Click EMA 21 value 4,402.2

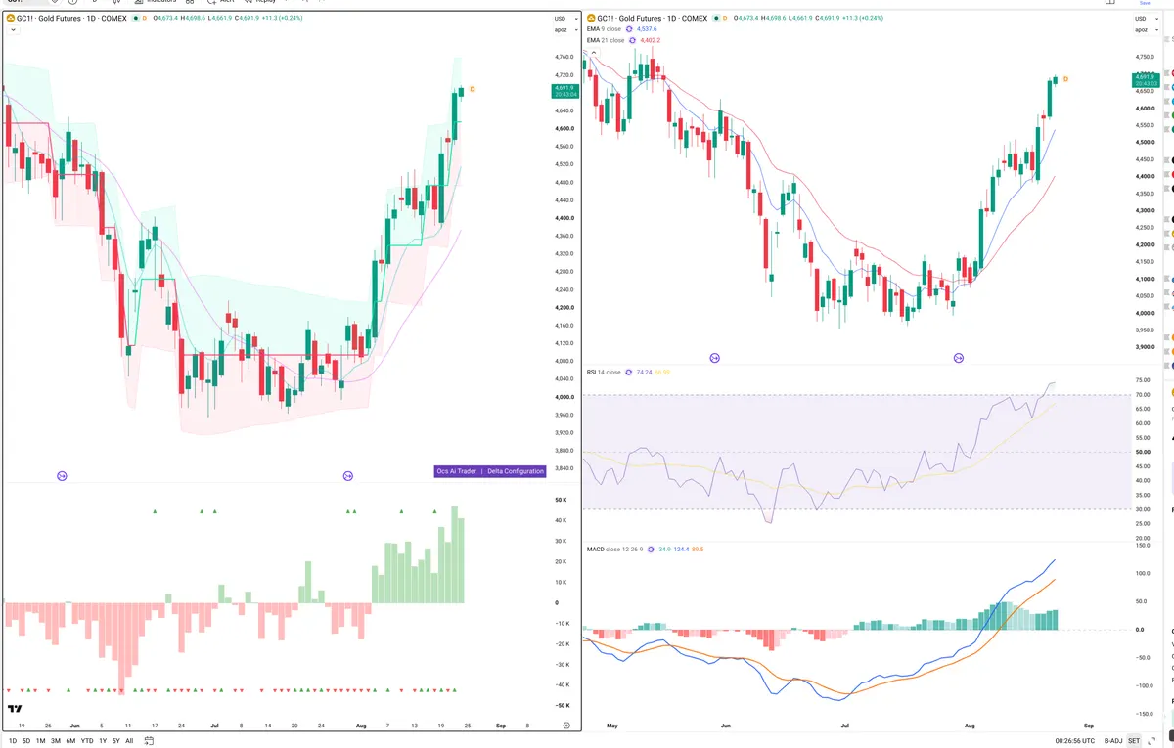(651, 41)
